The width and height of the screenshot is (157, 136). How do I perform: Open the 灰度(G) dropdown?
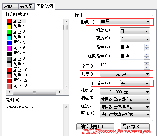click(x=135, y=39)
